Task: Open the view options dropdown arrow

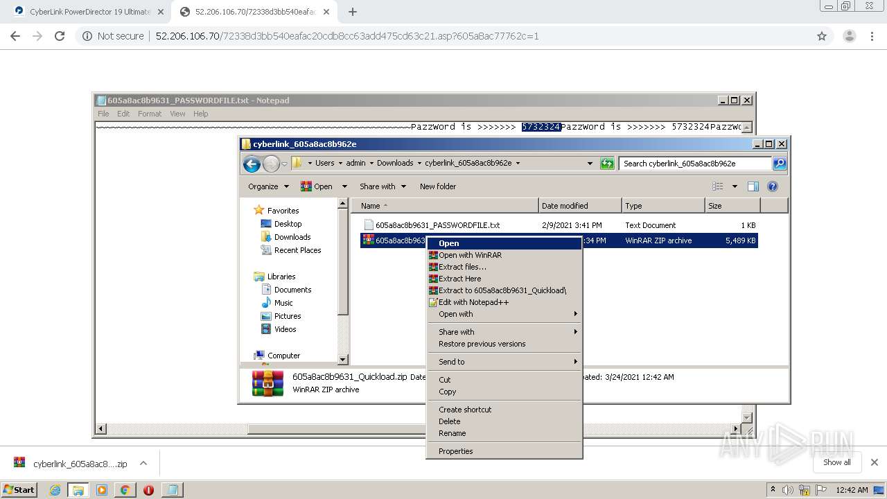Action: coord(735,186)
